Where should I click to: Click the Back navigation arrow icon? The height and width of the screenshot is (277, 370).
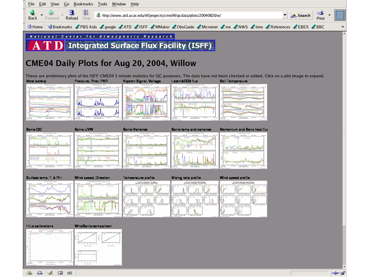[x=32, y=12]
